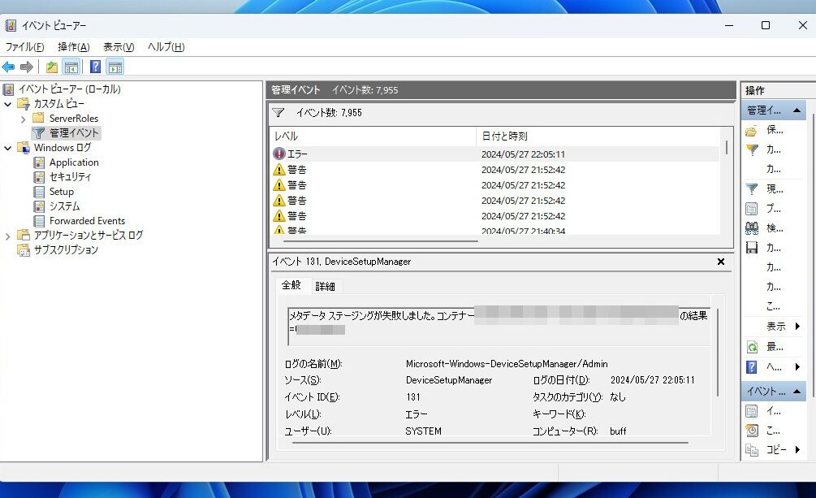Close the event 131 preview pane
The image size is (816, 498).
(721, 262)
